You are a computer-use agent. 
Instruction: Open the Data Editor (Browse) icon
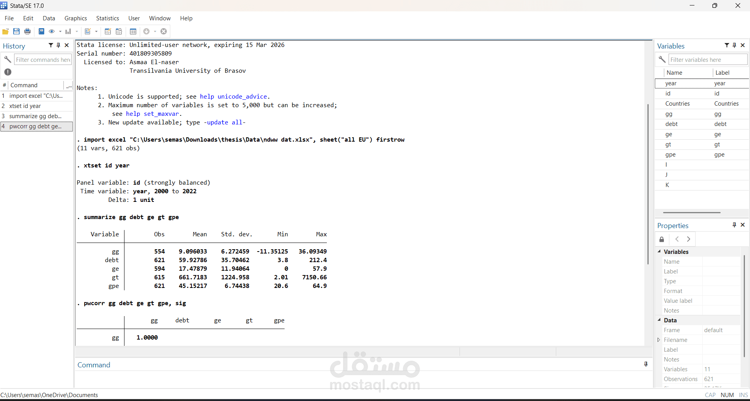click(119, 31)
